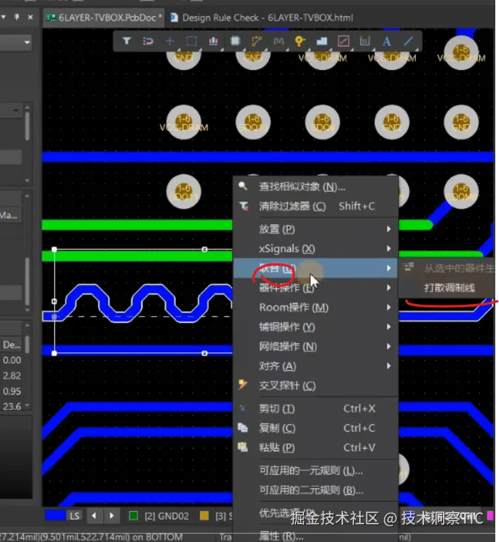Click the SDQ11 via pad

(183, 191)
